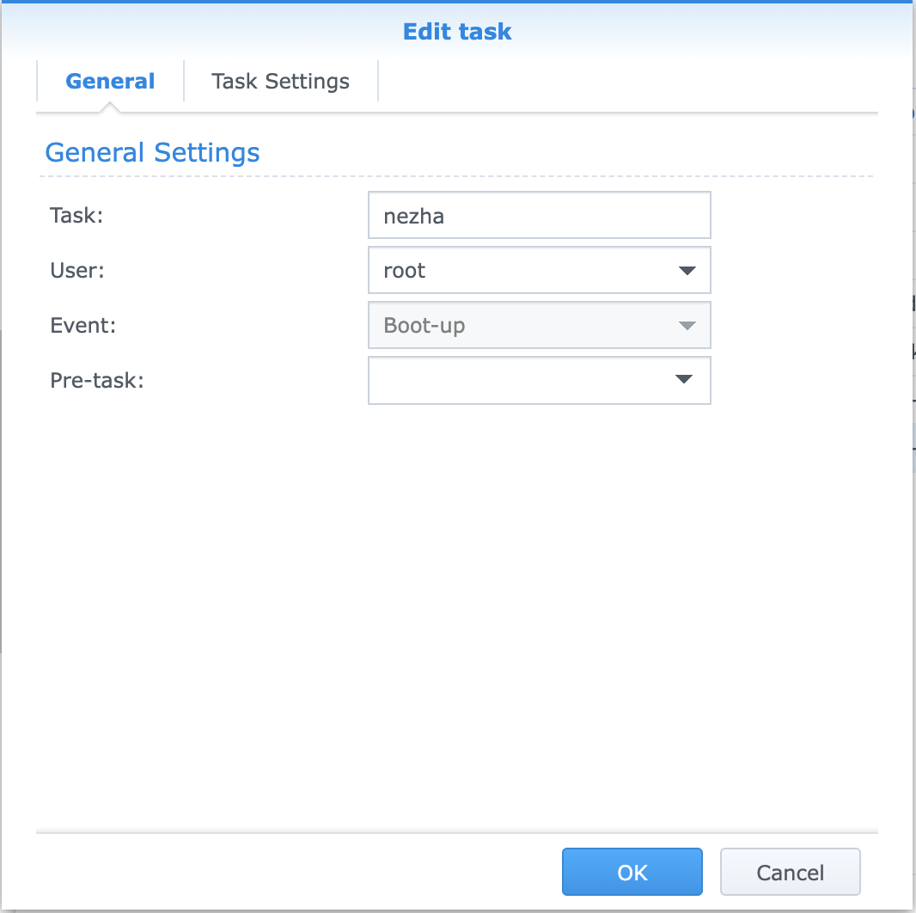Viewport: 916px width, 913px height.
Task: Select the General tab
Action: pos(110,82)
